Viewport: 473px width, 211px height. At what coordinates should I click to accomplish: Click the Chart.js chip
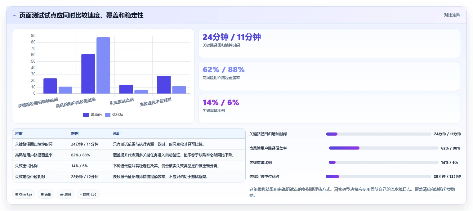point(24,194)
